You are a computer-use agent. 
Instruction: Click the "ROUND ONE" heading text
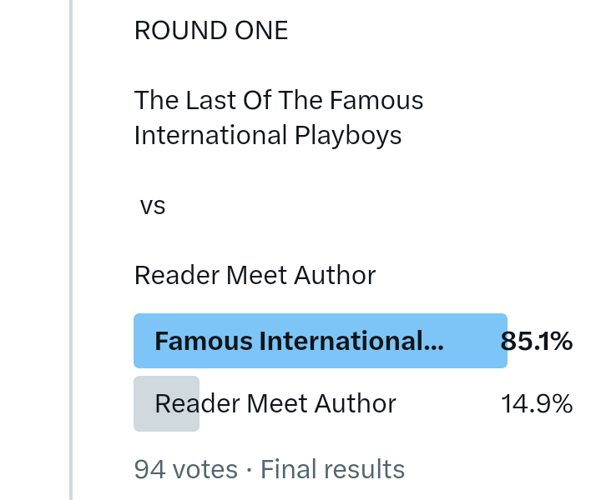tap(211, 32)
